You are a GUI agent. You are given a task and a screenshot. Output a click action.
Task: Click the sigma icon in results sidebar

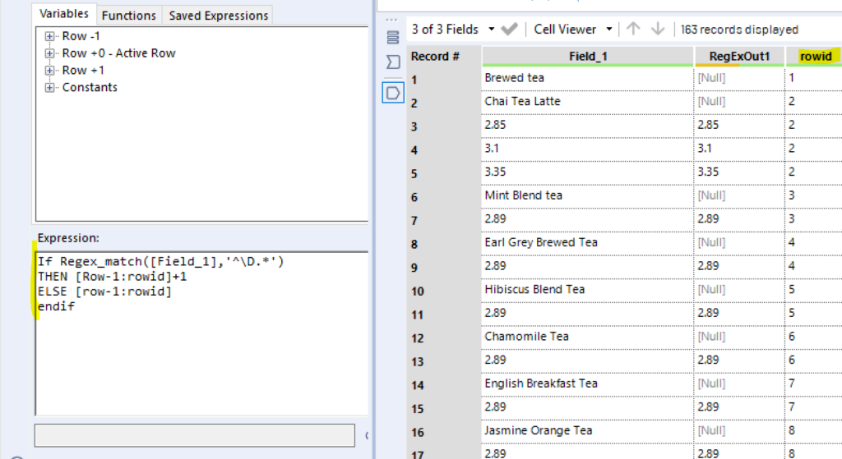[x=392, y=62]
